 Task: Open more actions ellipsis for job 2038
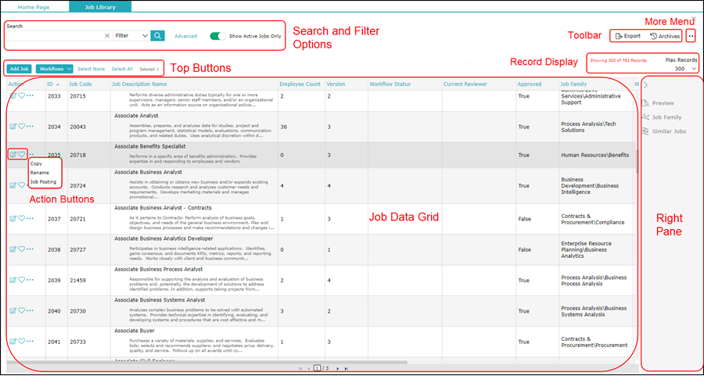click(x=31, y=249)
